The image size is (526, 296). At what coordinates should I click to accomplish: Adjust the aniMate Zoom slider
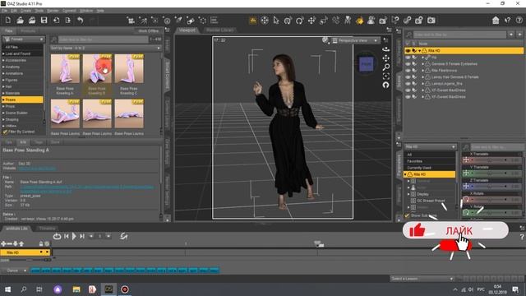pos(30,260)
